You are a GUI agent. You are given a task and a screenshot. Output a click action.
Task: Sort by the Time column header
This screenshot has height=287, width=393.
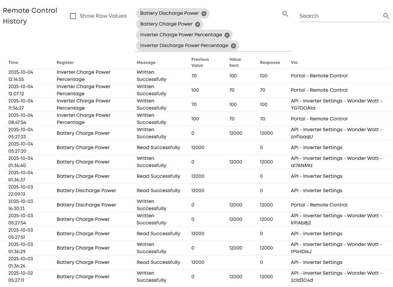pyautogui.click(x=13, y=63)
